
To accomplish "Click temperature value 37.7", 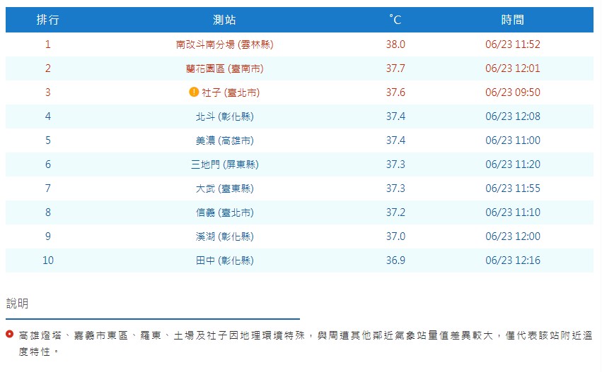I will 395,68.
